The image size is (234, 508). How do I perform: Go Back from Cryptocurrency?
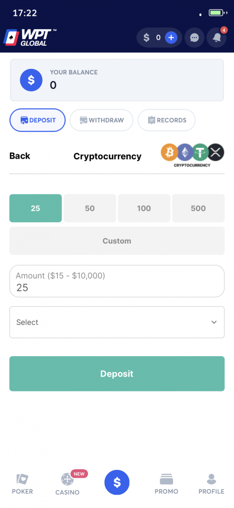[20, 156]
